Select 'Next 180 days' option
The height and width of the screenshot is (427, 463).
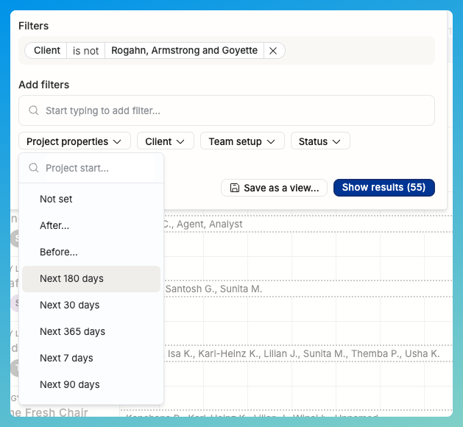71,278
